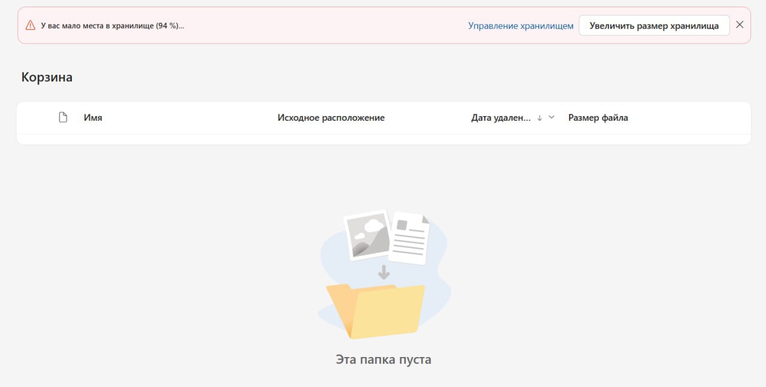
Task: Open the Управление хранилищем link
Action: [x=521, y=26]
